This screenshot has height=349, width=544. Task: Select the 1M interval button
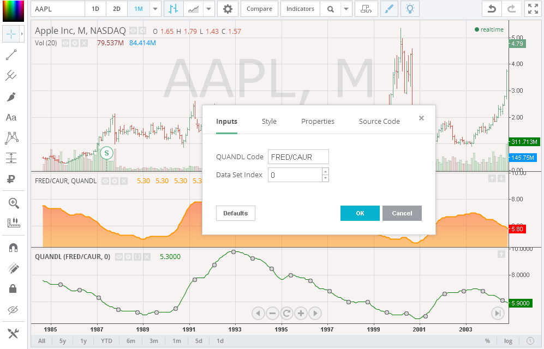[139, 9]
